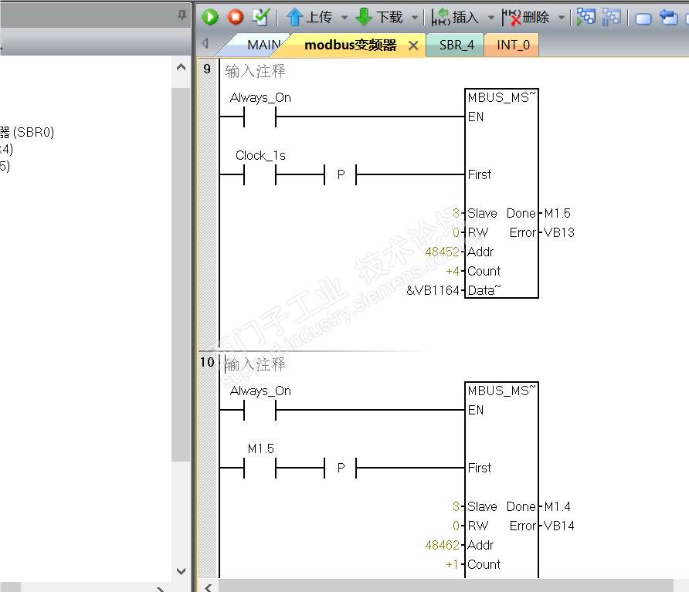The height and width of the screenshot is (592, 689).
Task: Close the modbus变频器 tab
Action: pyautogui.click(x=413, y=46)
